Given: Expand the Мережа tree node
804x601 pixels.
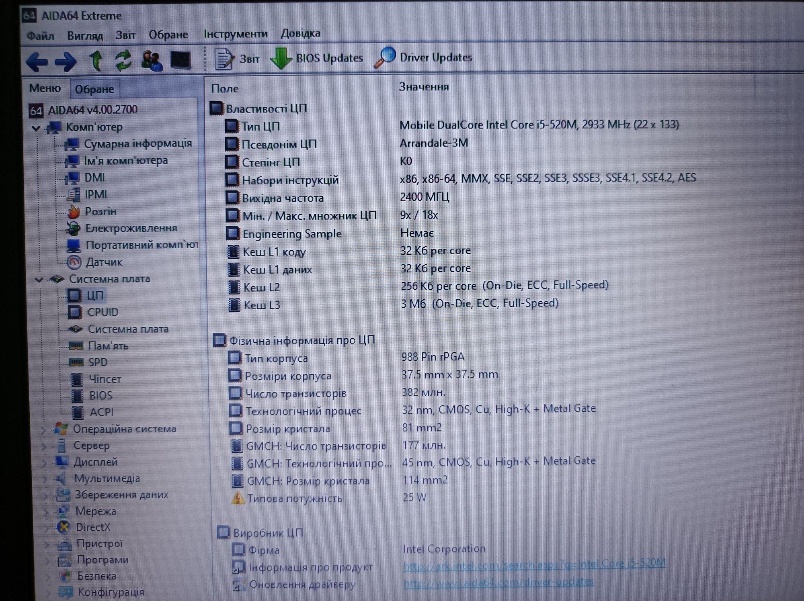Looking at the screenshot, I should (x=45, y=512).
